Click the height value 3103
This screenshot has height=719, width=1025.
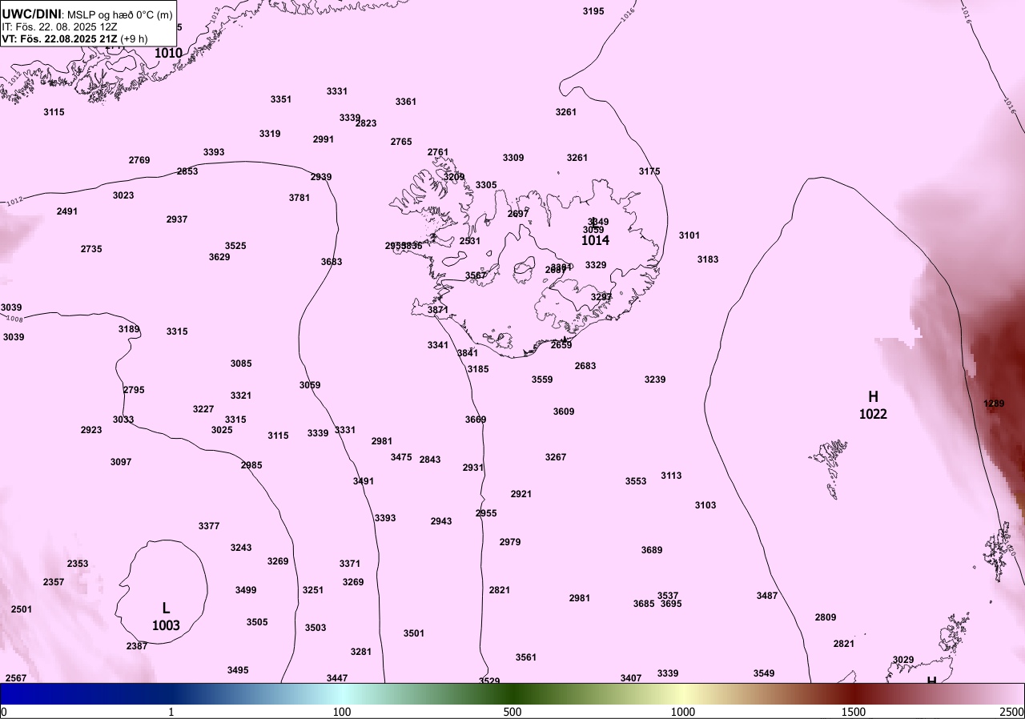tap(705, 505)
